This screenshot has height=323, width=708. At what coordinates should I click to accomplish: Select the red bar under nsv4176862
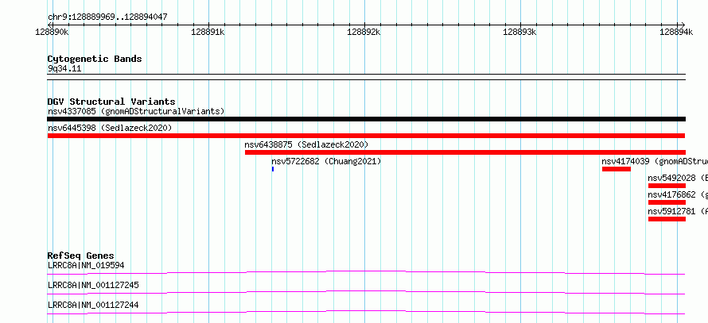click(x=667, y=202)
